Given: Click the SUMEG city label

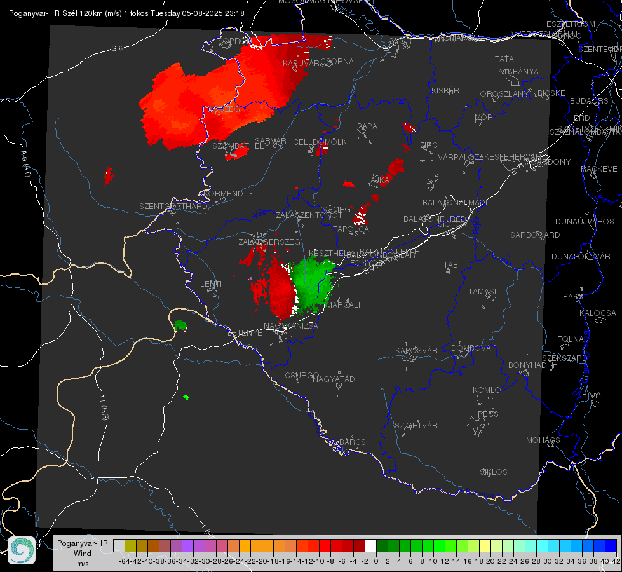Looking at the screenshot, I should tap(336, 209).
